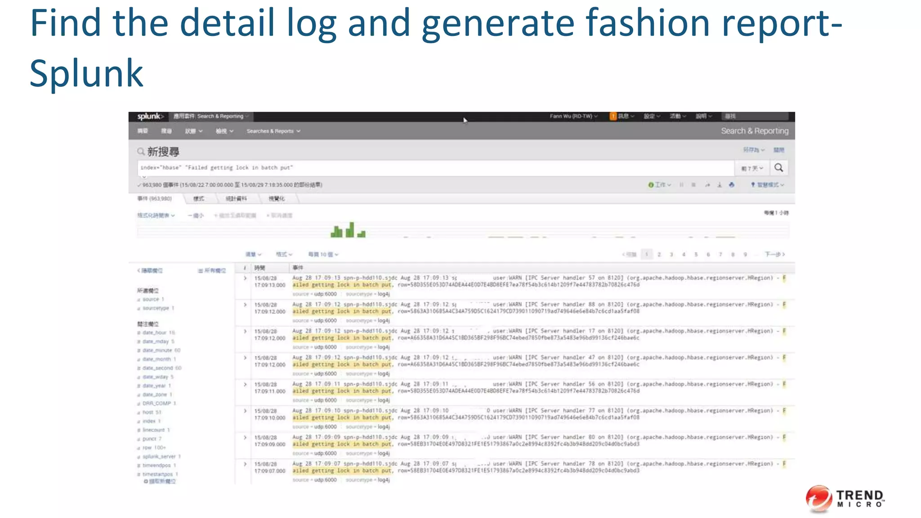Open the orange messages badge showing 1
The image size is (921, 518).
pos(613,116)
